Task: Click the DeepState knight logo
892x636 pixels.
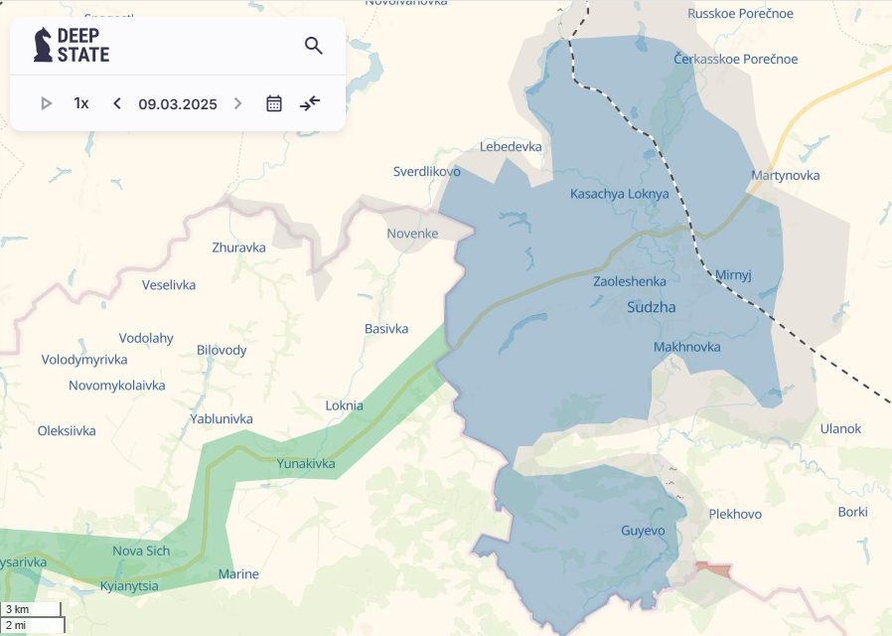Action: click(43, 45)
